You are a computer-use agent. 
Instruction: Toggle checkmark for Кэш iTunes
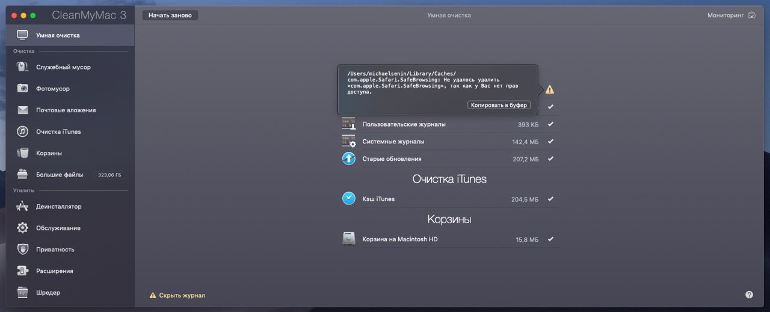pos(550,199)
